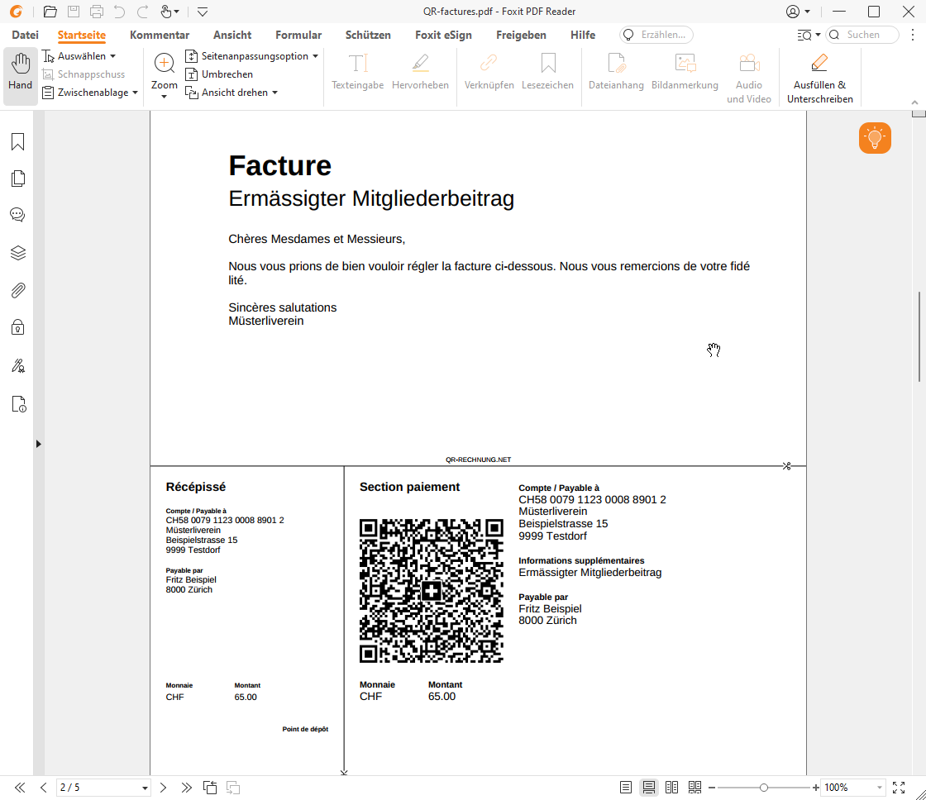
Task: Click the Lesezeichen ribbon tool
Action: [547, 72]
